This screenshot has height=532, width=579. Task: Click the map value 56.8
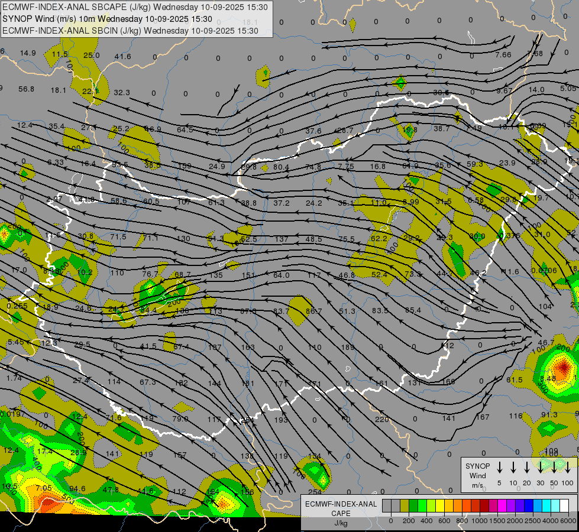[26, 89]
